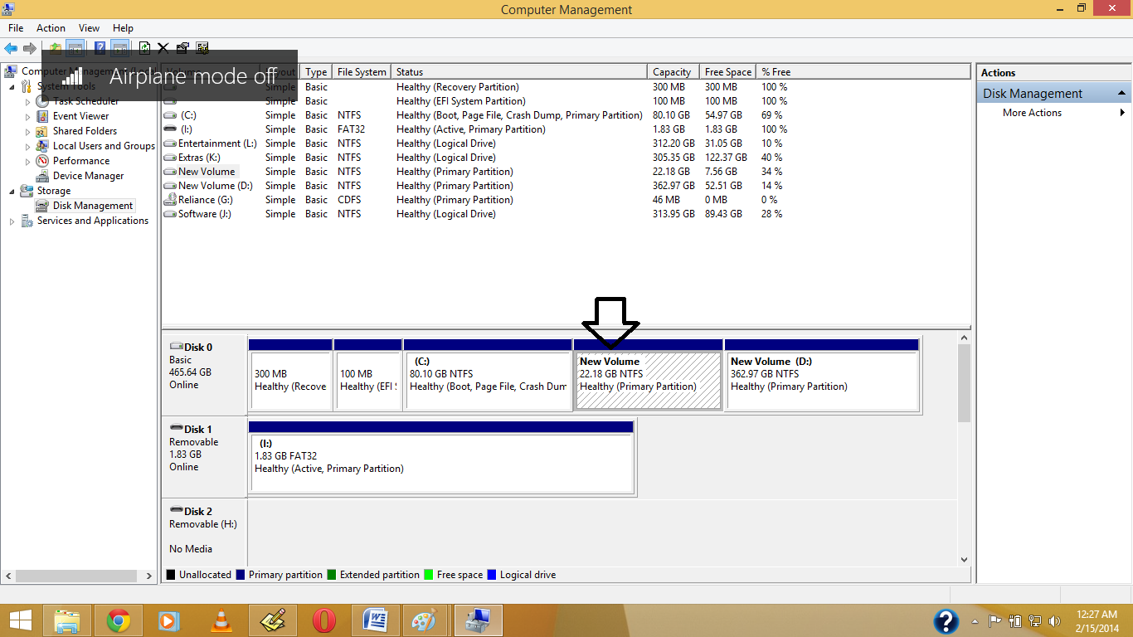Sort by the Capacity column header
1133x637 pixels.
(673, 72)
